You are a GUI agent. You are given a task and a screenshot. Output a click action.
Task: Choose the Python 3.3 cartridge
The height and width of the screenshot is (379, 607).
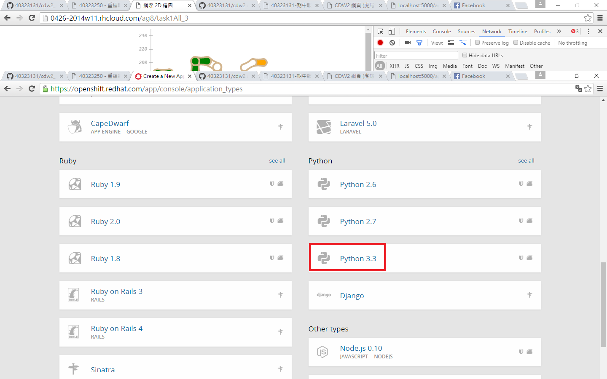point(424,258)
